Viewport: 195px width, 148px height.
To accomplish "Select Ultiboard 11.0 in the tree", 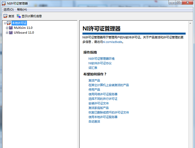I will 24,33.
